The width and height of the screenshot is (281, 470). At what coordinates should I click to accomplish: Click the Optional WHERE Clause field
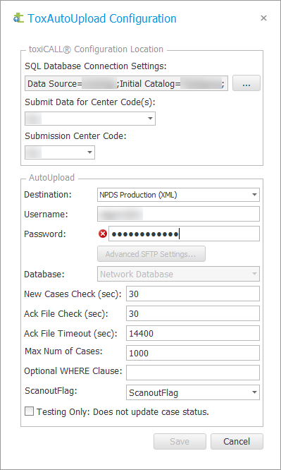(x=193, y=373)
